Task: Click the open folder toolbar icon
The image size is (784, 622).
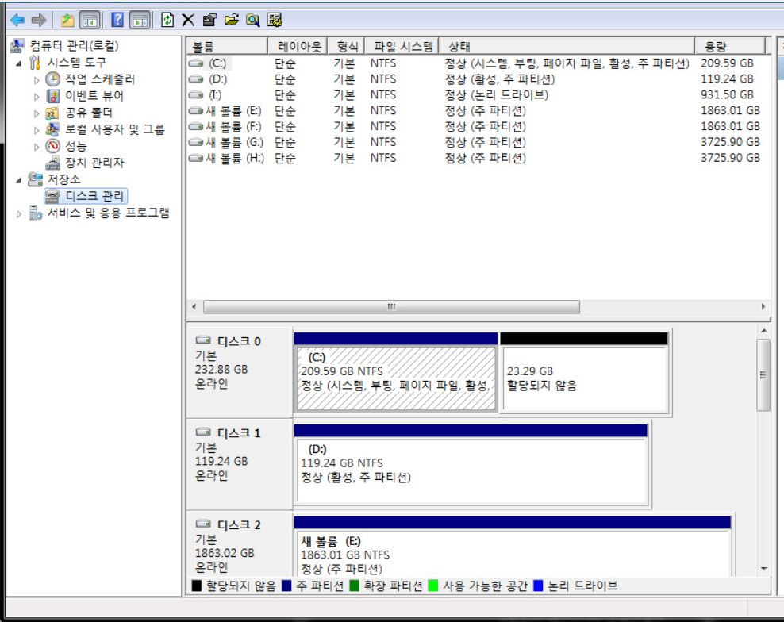Action: 232,19
